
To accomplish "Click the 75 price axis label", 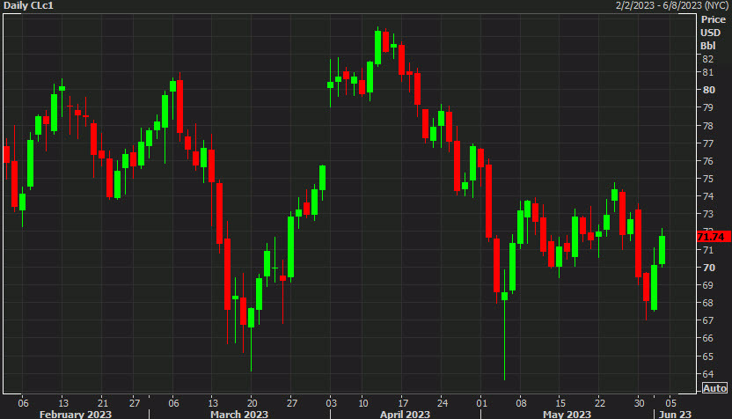I will click(x=707, y=179).
